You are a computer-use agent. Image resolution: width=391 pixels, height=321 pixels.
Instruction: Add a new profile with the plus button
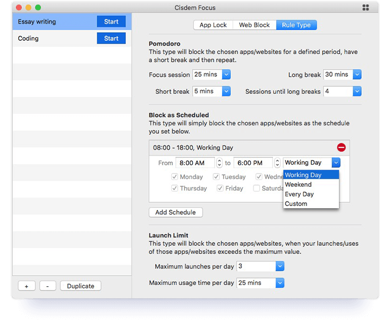(x=27, y=286)
